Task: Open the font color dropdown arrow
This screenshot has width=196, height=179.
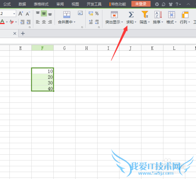Action: tap(7, 22)
